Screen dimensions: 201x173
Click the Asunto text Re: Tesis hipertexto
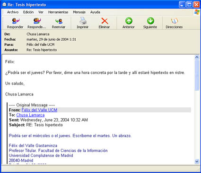point(42,50)
